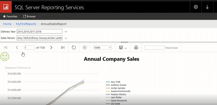This screenshot has width=217, height=105.
Task: Open the MyFirstReports breadcrumb link
Action: (x=26, y=24)
